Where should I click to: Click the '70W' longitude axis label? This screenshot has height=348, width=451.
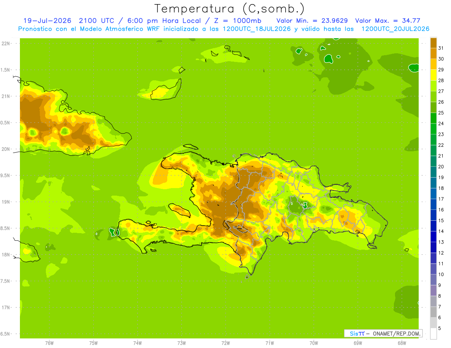[x=314, y=343]
